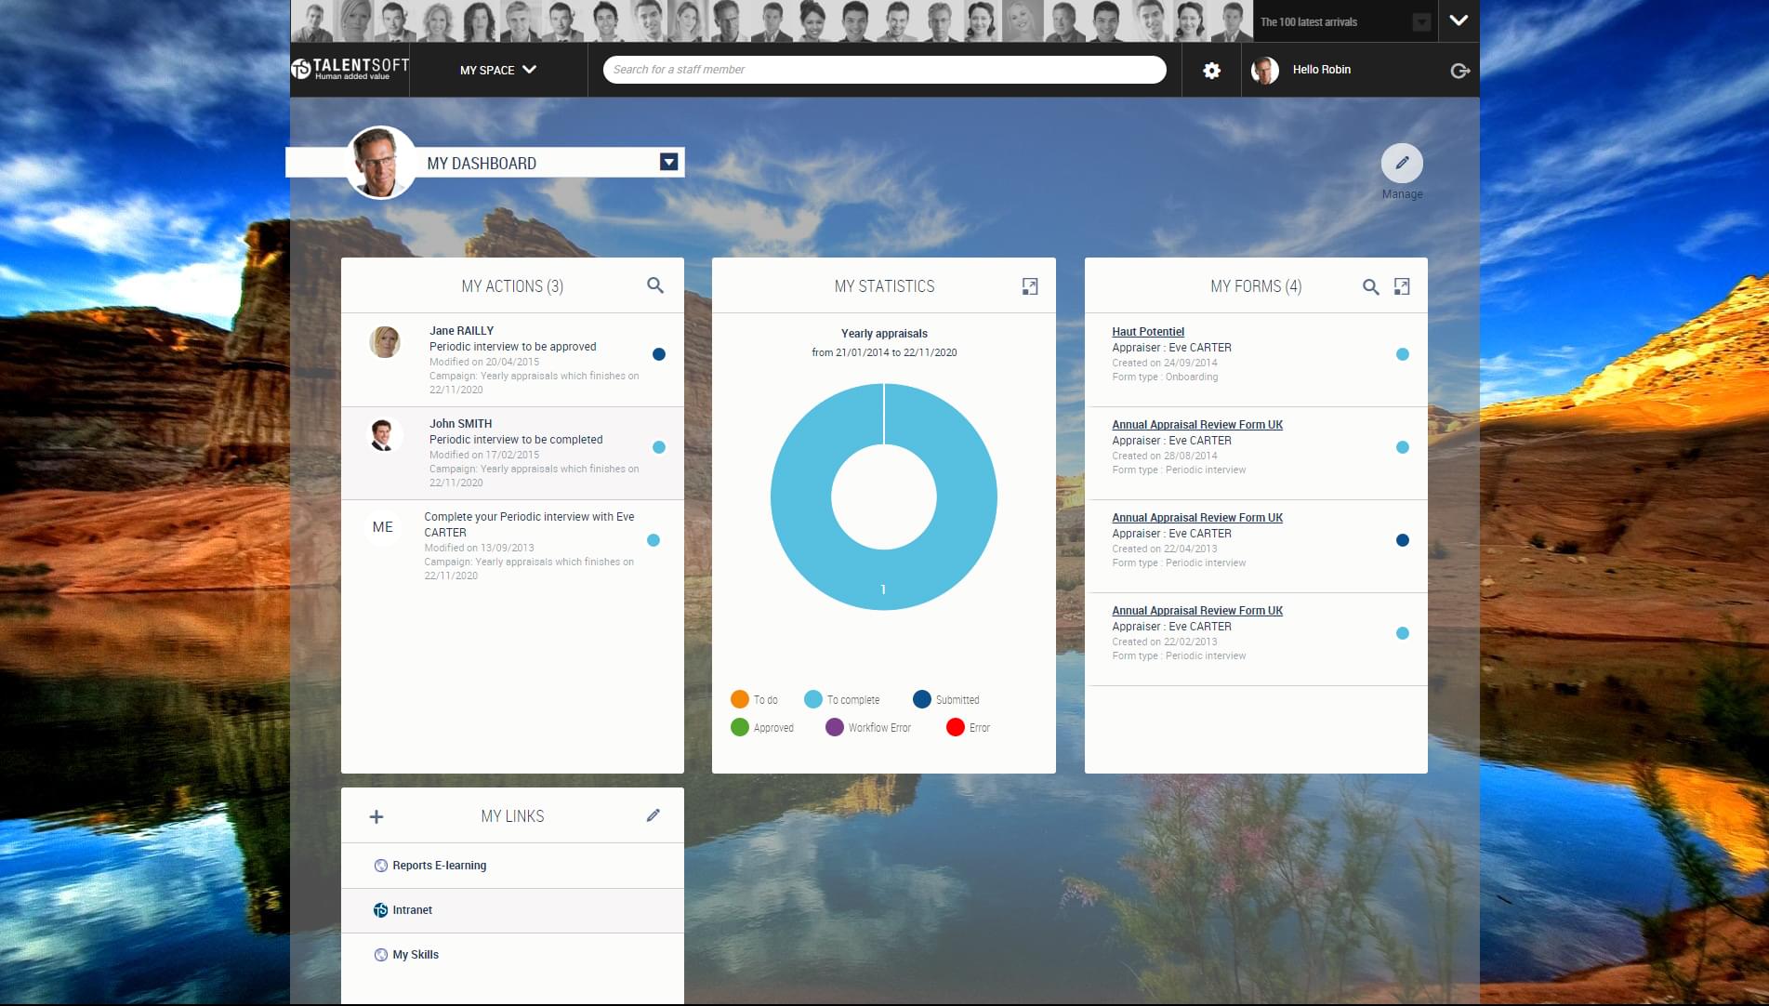The height and width of the screenshot is (1006, 1769).
Task: Open the Intranet link
Action: [x=412, y=909]
